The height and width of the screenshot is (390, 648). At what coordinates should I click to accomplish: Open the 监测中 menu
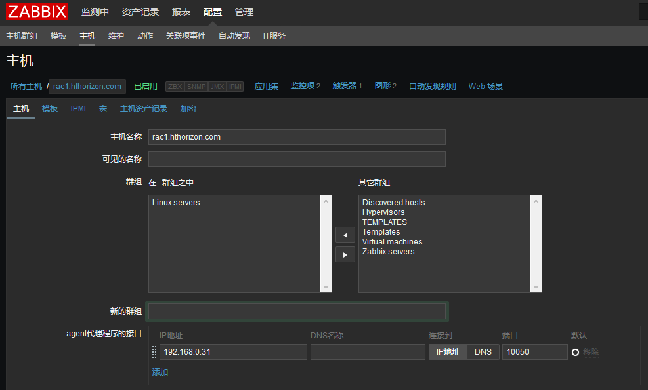tap(95, 12)
